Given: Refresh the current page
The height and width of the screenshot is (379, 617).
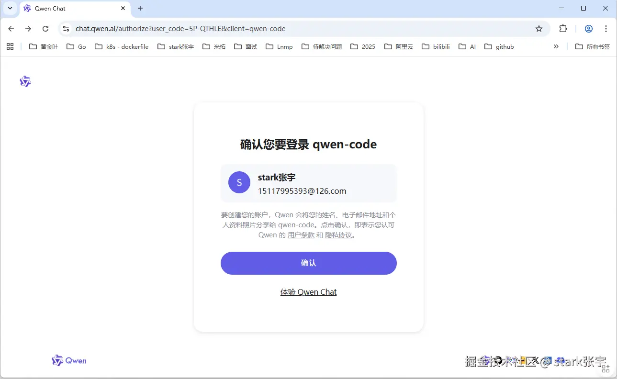Looking at the screenshot, I should tap(45, 29).
